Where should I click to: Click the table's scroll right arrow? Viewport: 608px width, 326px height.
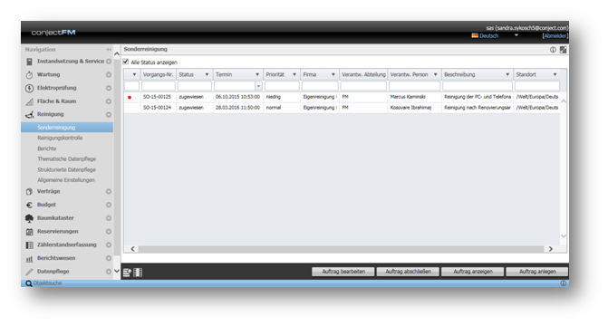551,249
